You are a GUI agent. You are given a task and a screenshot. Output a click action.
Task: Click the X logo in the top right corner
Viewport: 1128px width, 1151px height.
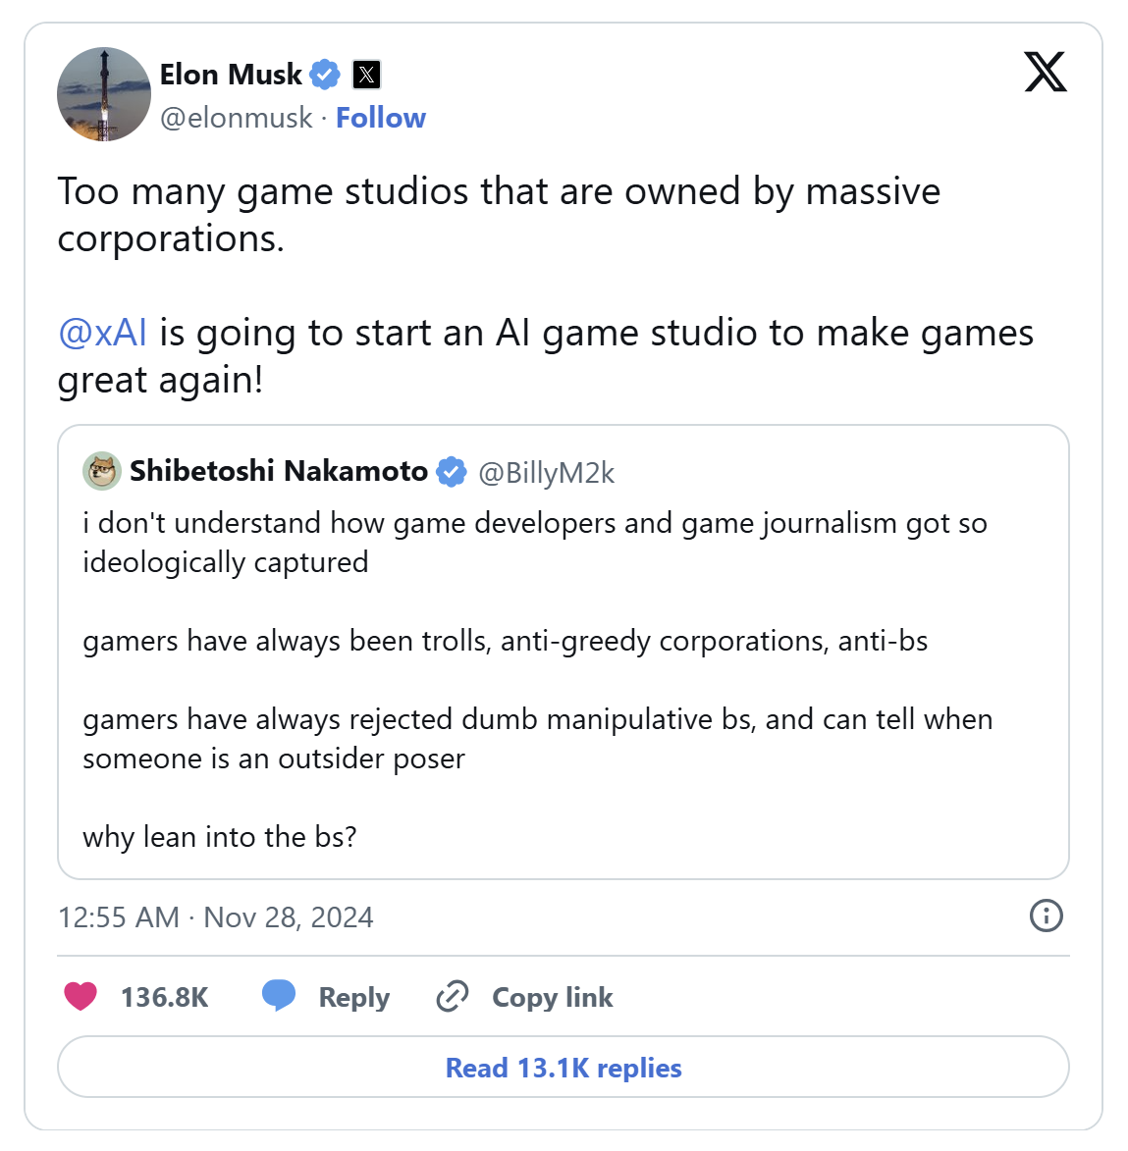1046,72
